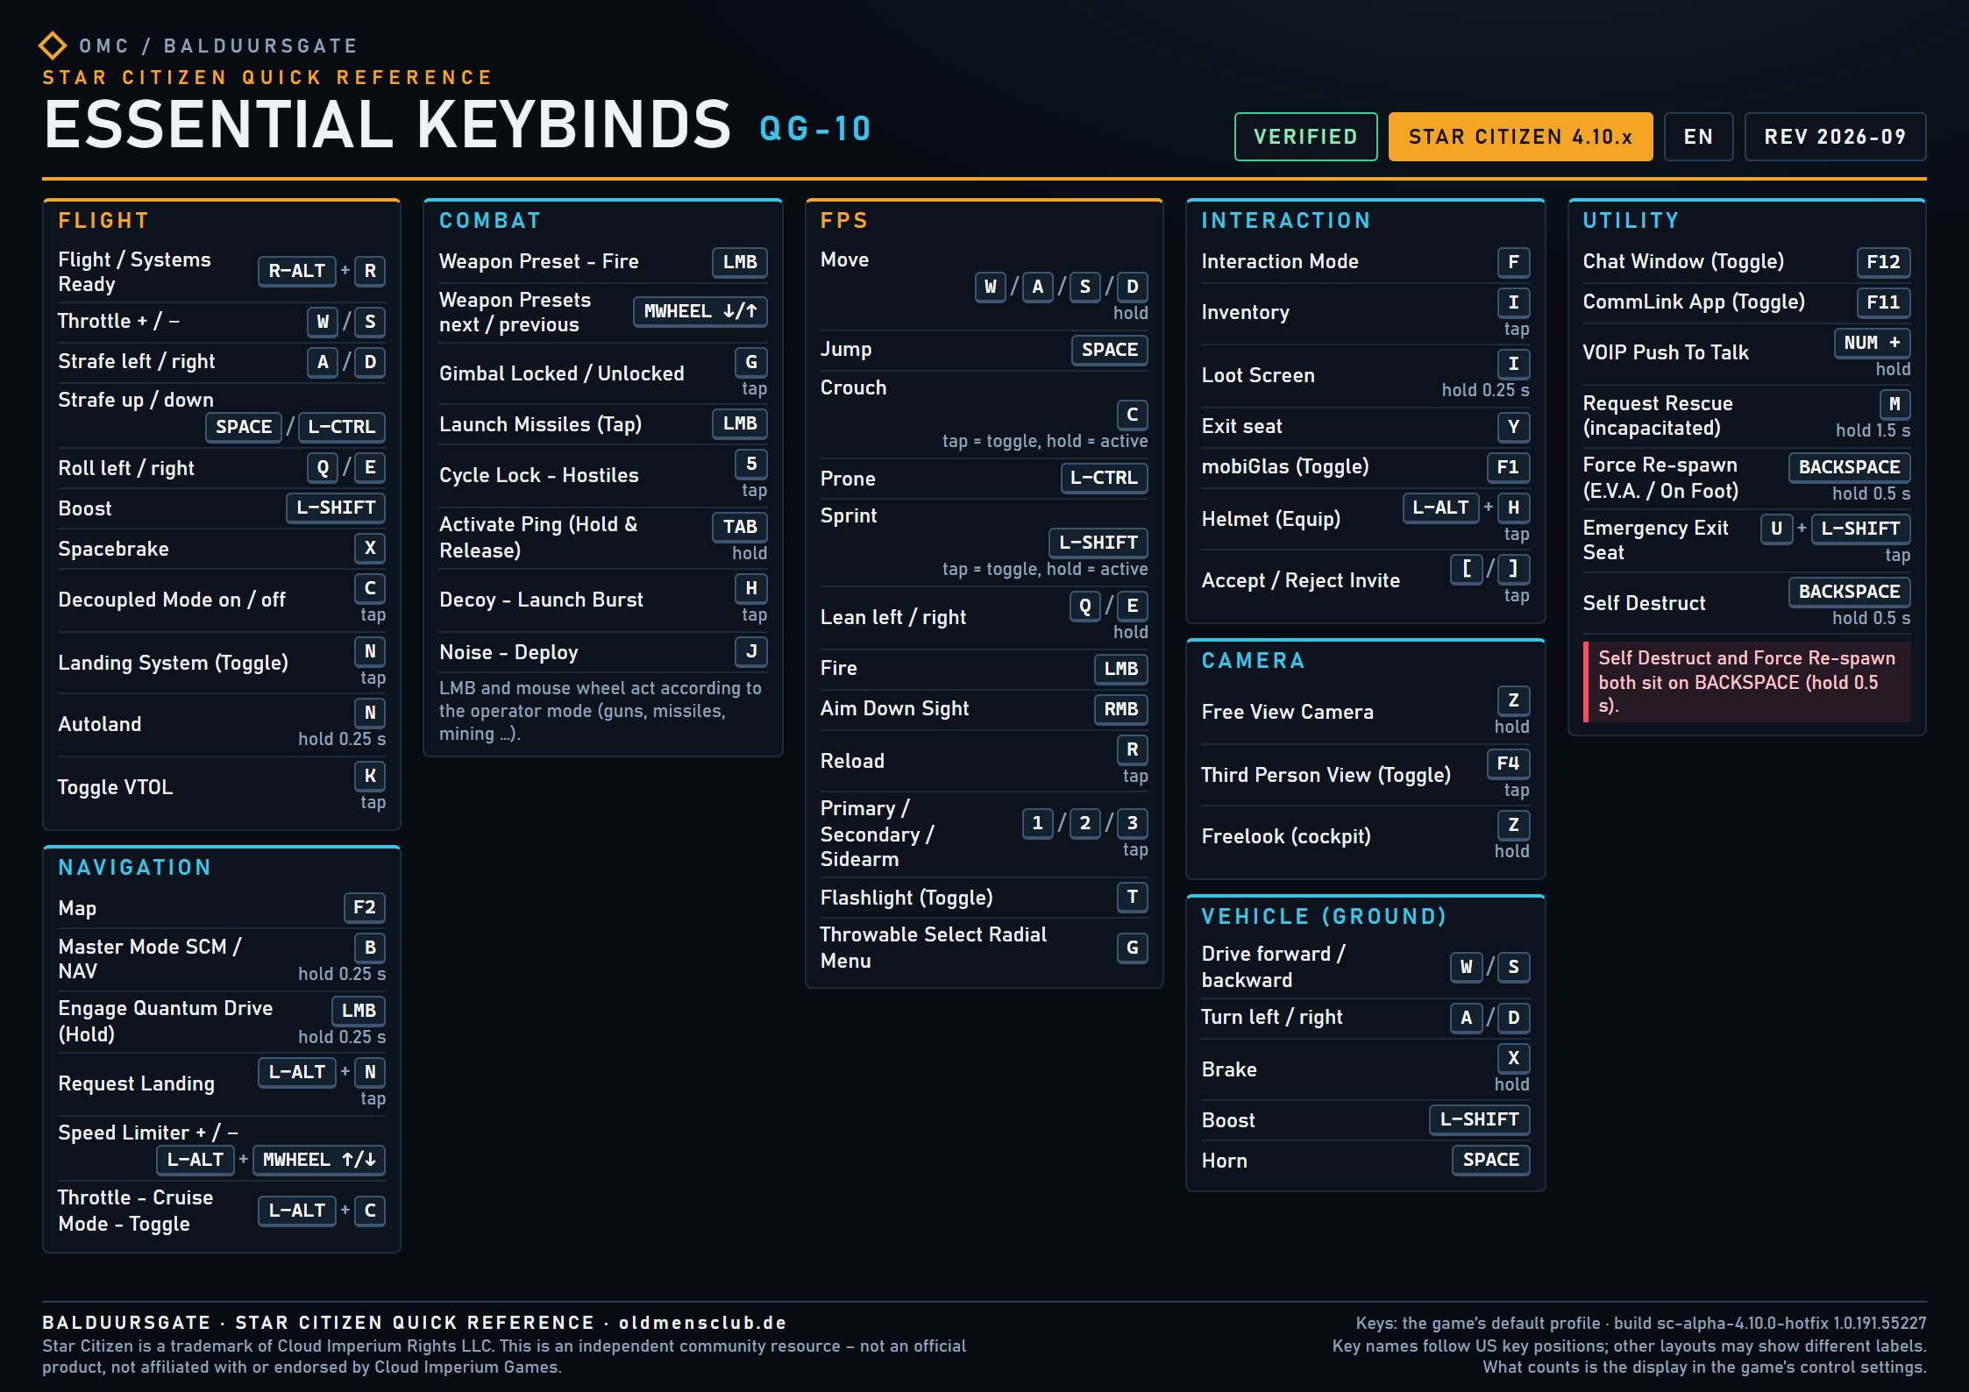Click the F12 keycap for Chat Window

pyautogui.click(x=1884, y=262)
